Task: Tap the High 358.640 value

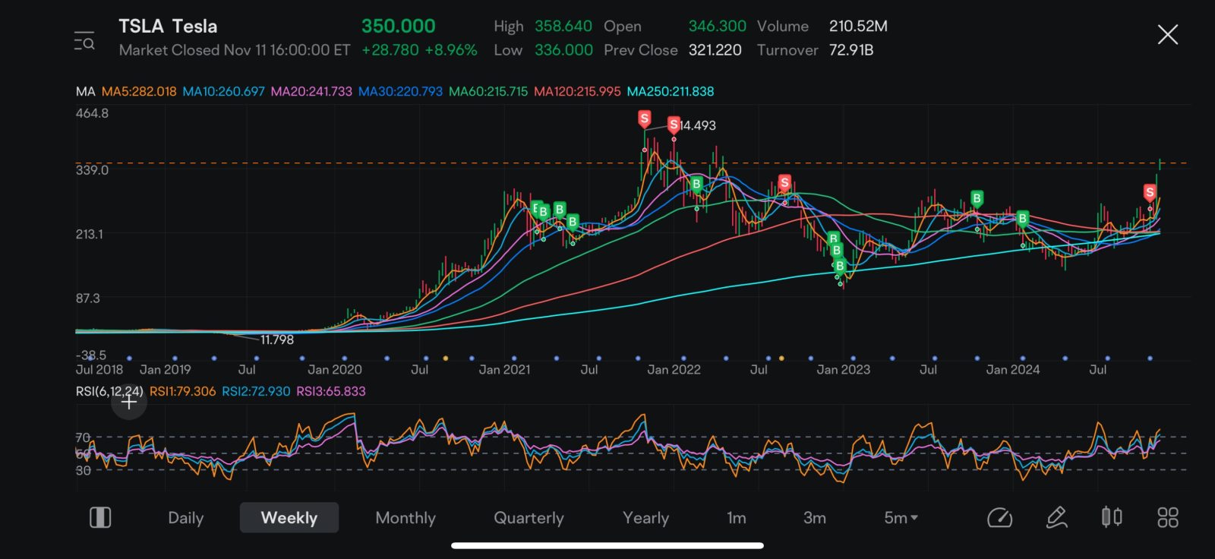Action: [x=542, y=27]
